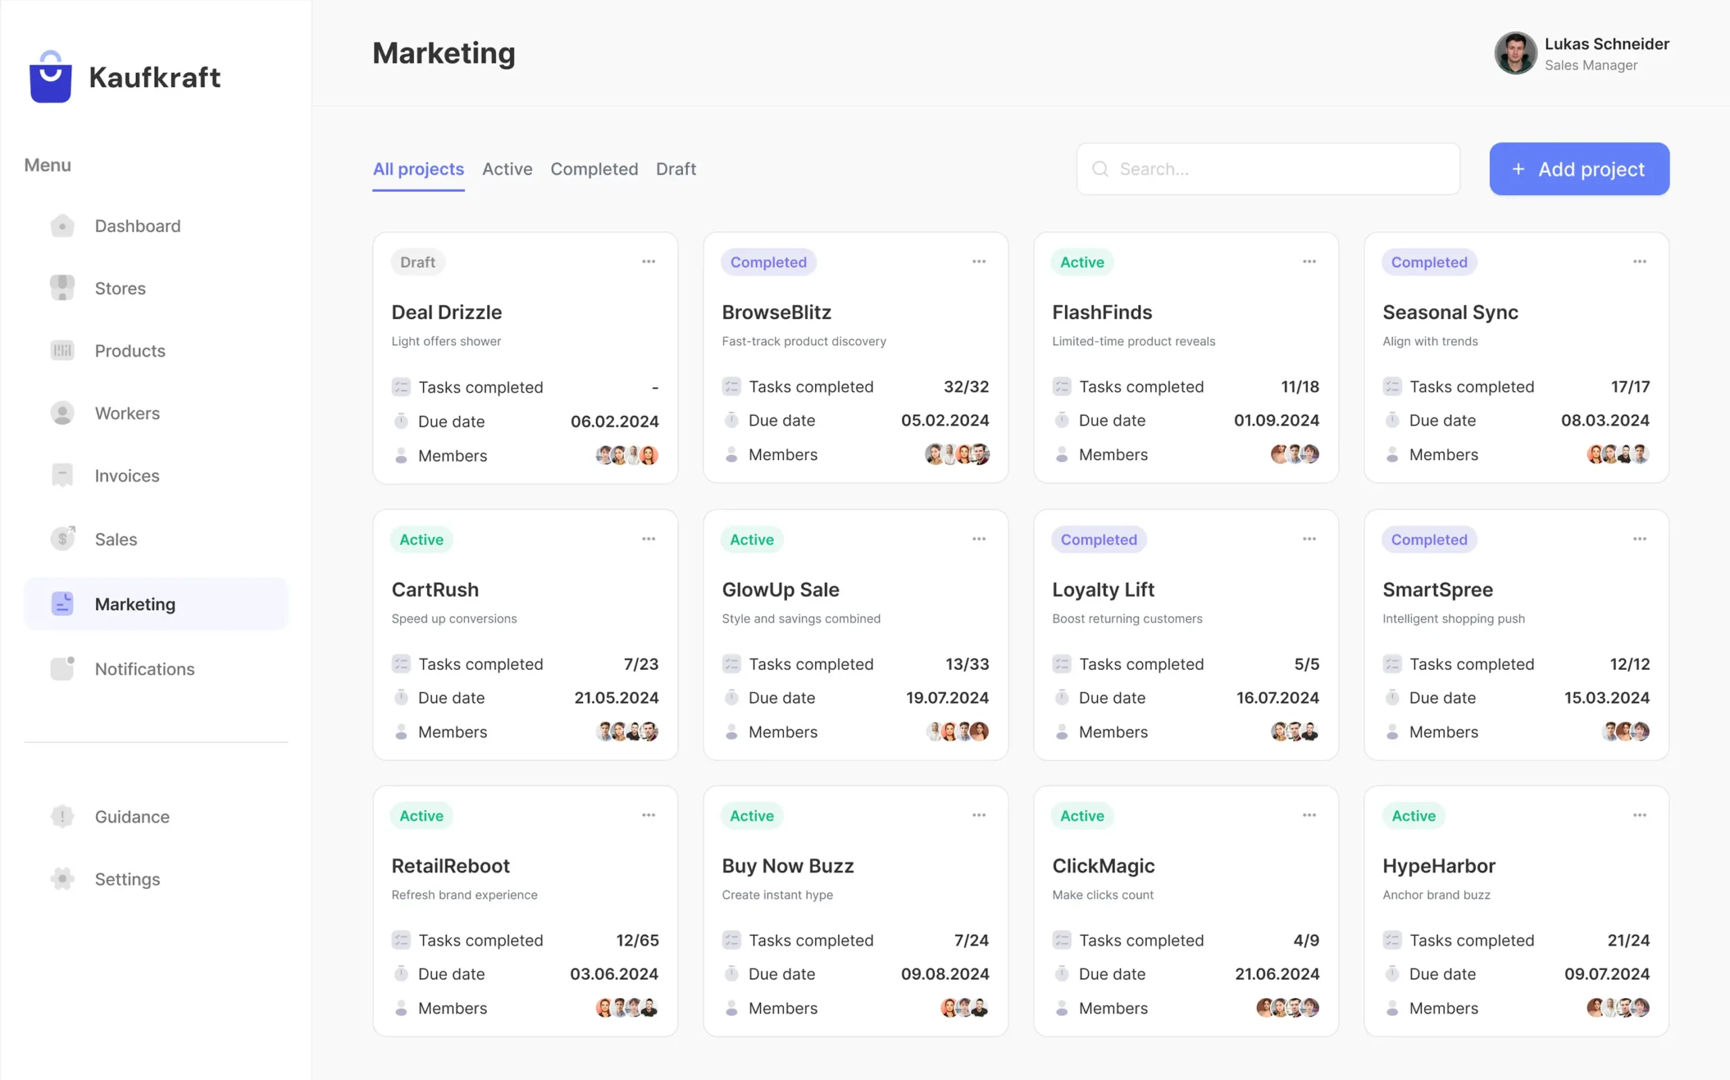Screen dimensions: 1730x1080
Task: Open the Guidance sidebar item
Action: (x=132, y=817)
